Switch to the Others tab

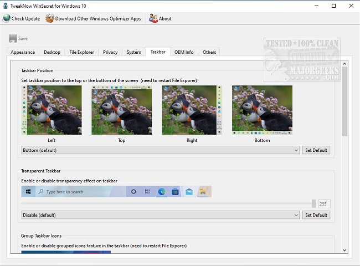(209, 52)
